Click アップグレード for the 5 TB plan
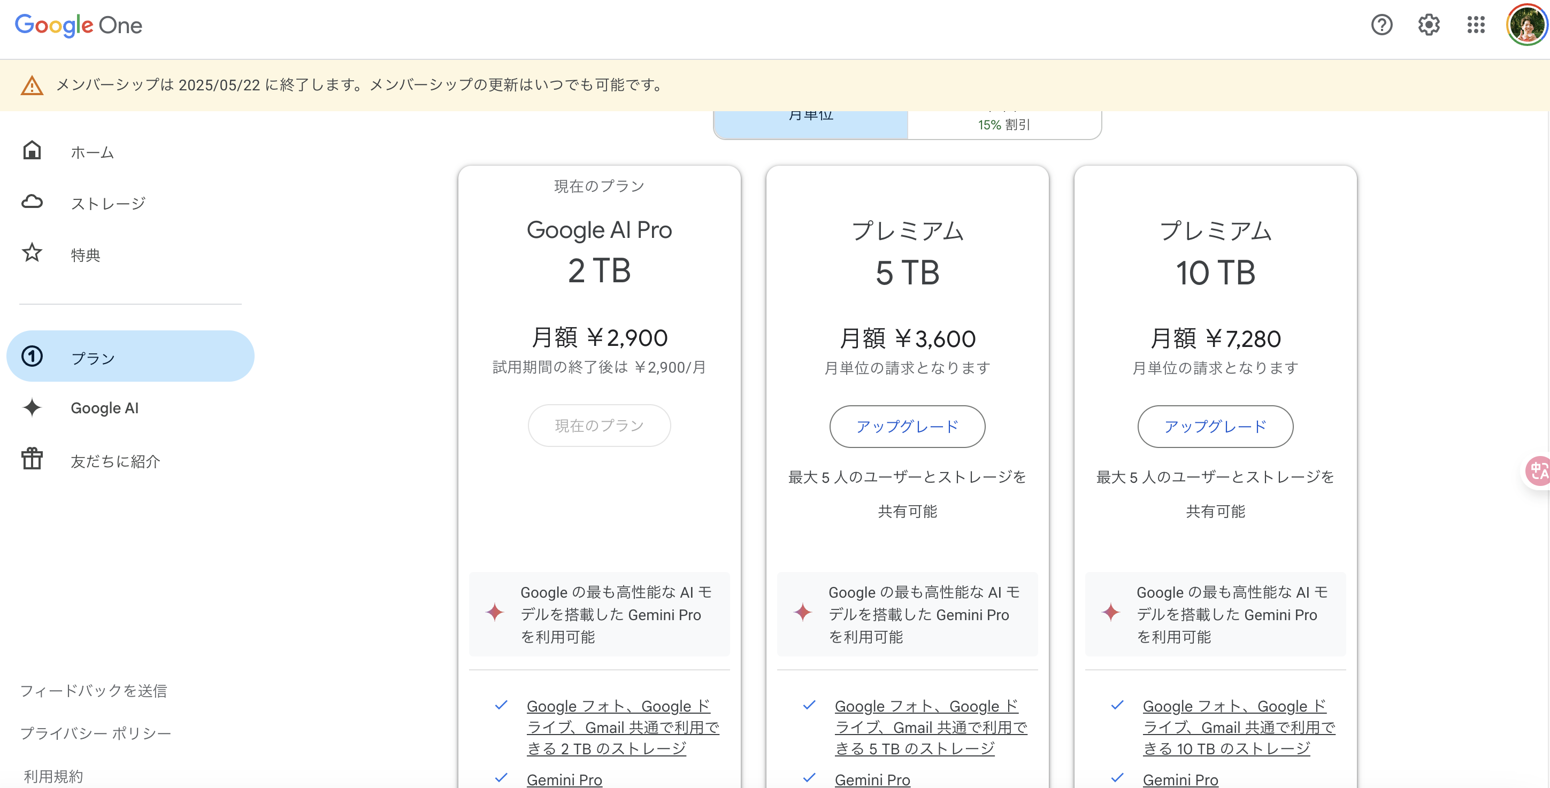 [907, 427]
